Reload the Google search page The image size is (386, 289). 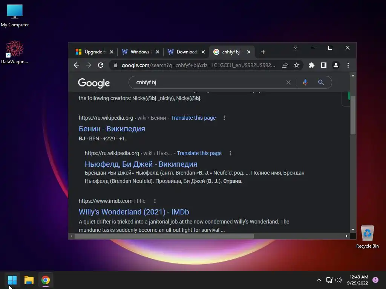[x=101, y=65]
